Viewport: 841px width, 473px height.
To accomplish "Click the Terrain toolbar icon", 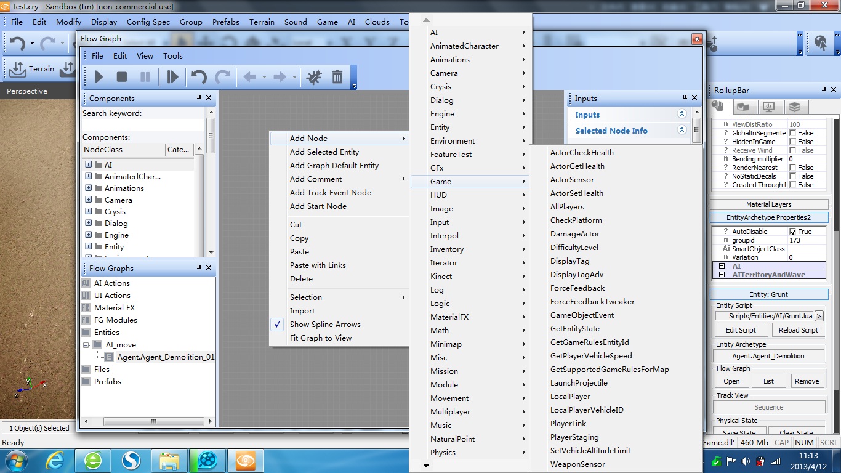I will (x=18, y=68).
